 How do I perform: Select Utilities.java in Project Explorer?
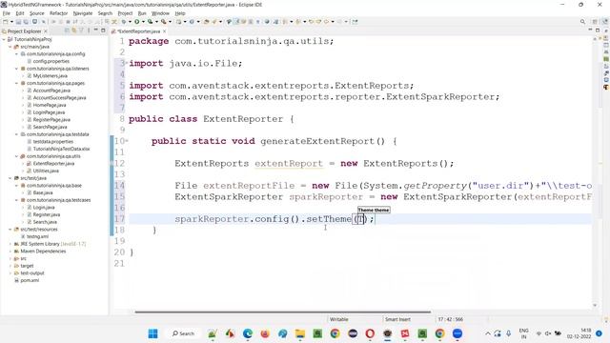[46, 171]
